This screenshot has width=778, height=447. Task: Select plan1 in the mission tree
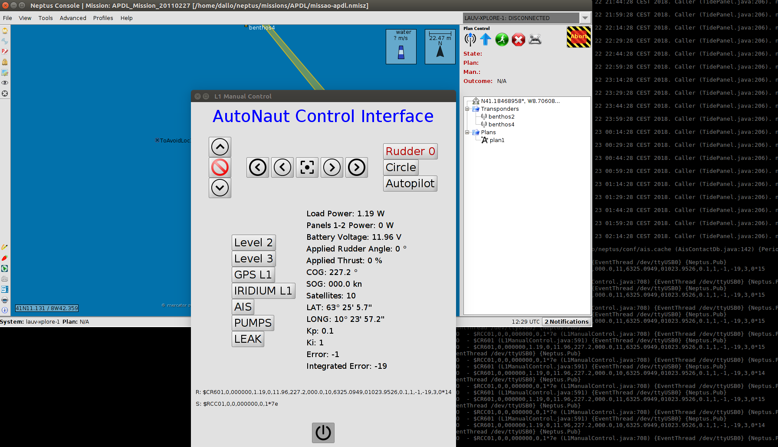[497, 140]
